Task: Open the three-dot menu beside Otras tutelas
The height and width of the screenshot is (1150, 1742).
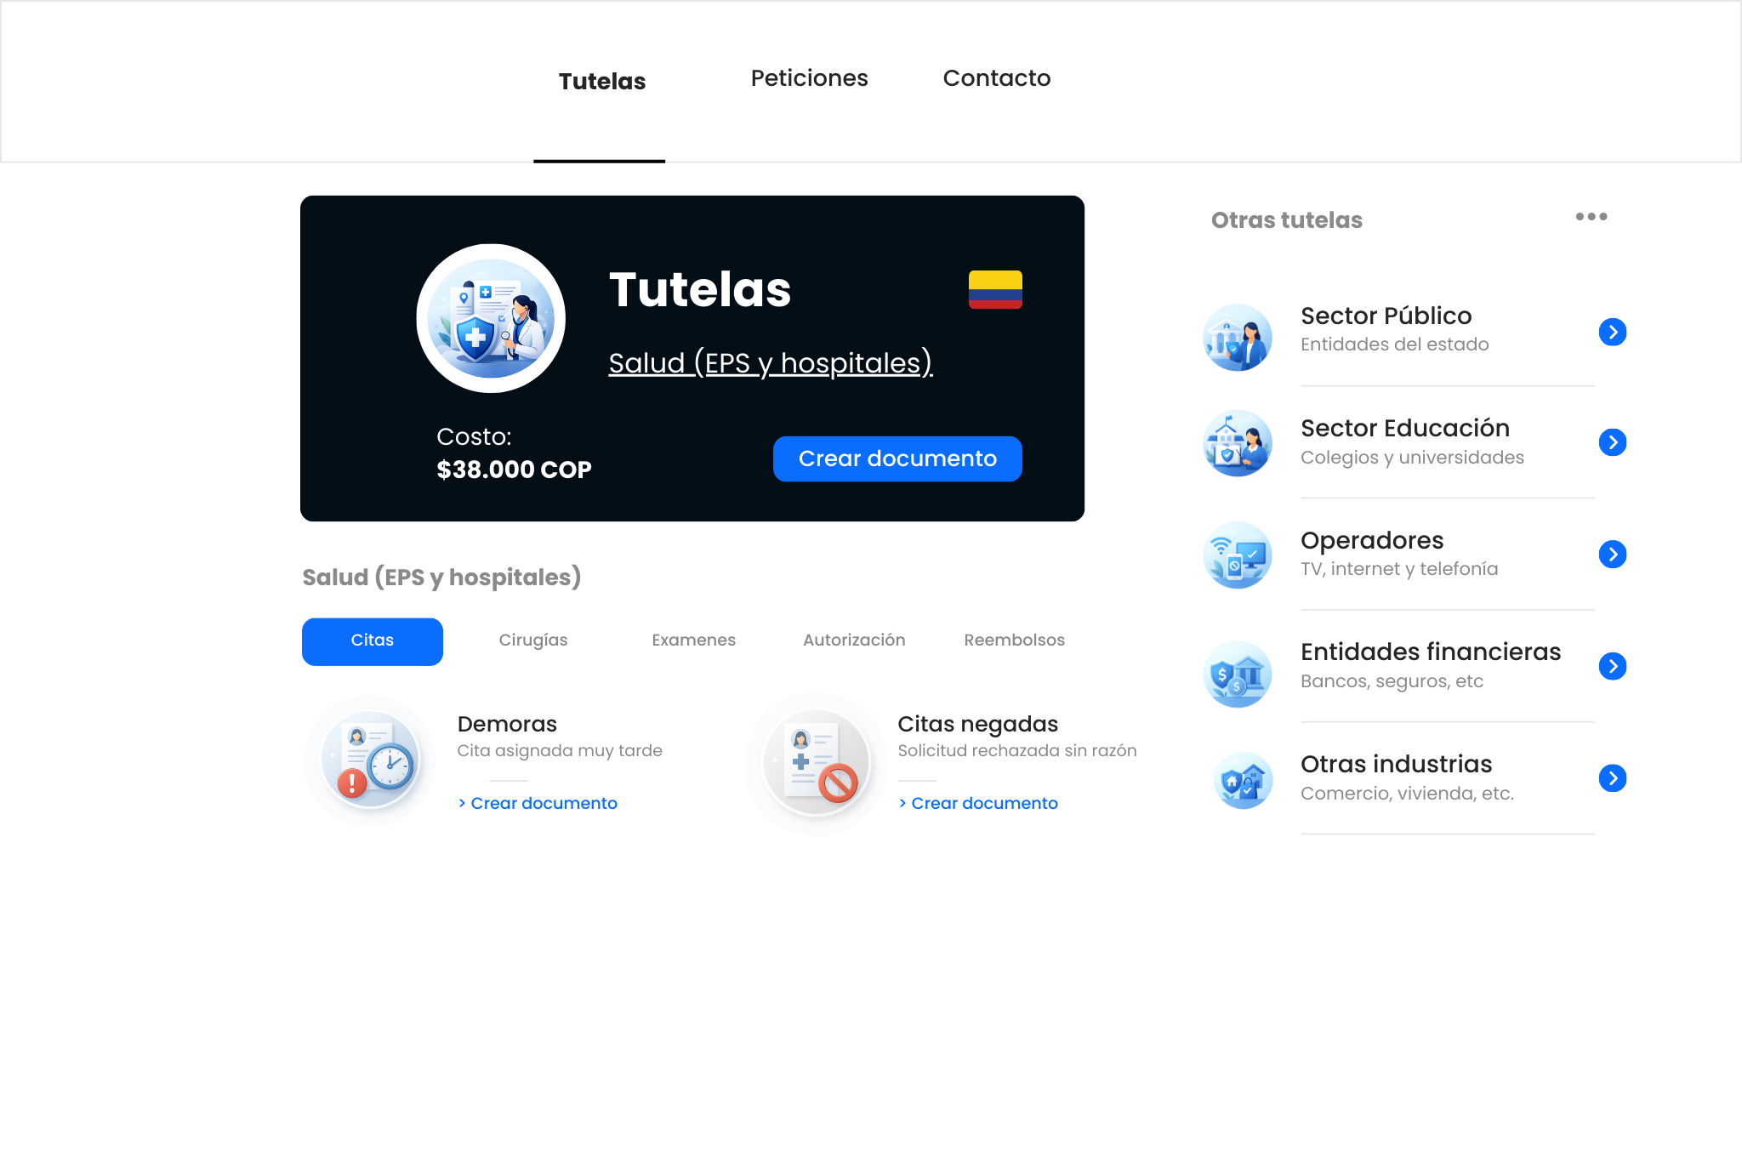Action: click(1591, 217)
